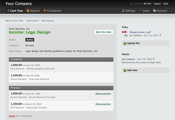
Task: Click the green plus icon for Add note
Action: tap(125, 70)
